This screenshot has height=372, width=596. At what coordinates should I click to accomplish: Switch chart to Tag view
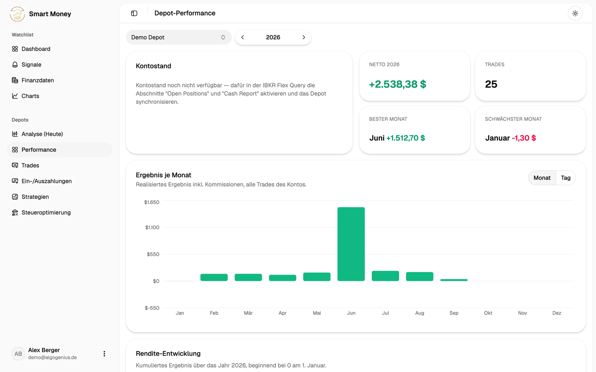[565, 178]
